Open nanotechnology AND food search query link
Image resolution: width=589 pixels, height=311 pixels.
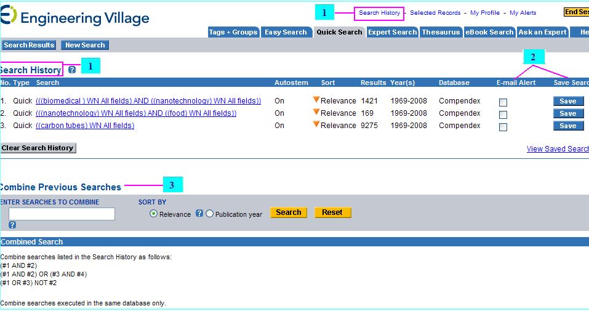[x=136, y=113]
